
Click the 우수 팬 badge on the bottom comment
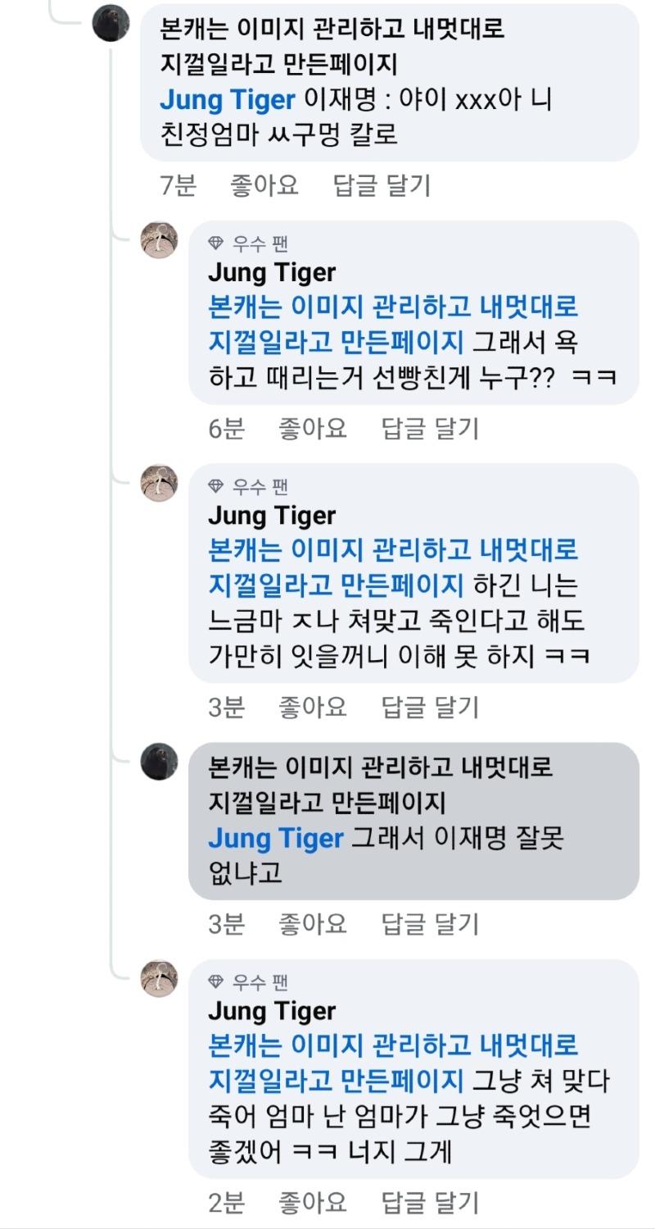[218, 980]
